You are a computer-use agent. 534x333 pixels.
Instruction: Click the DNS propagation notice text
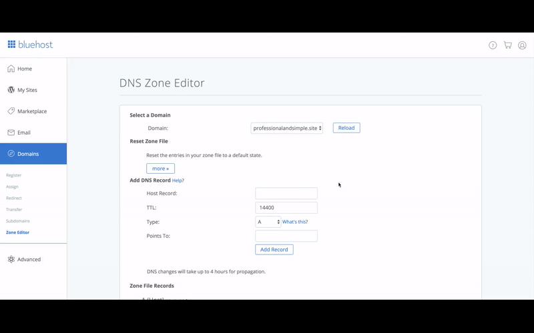[206, 272]
